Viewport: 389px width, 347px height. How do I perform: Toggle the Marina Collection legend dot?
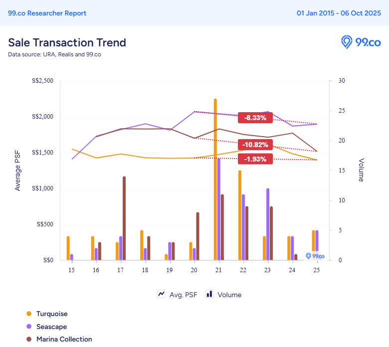pos(29,339)
